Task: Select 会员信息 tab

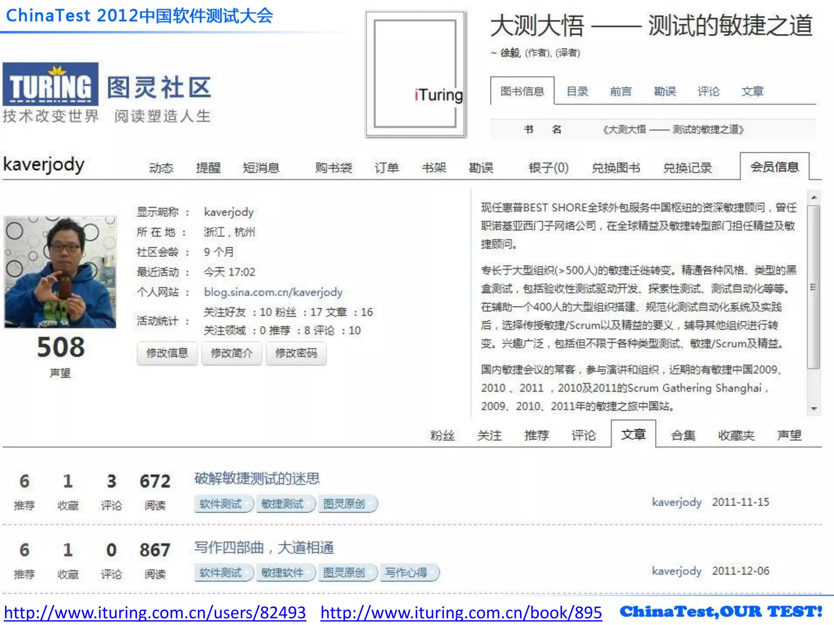Action: pos(775,166)
